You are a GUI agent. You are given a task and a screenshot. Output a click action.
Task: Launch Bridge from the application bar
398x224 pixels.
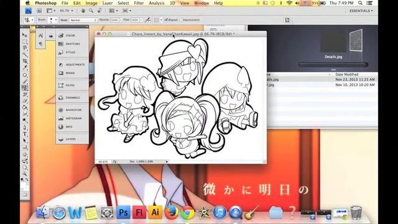click(x=39, y=11)
